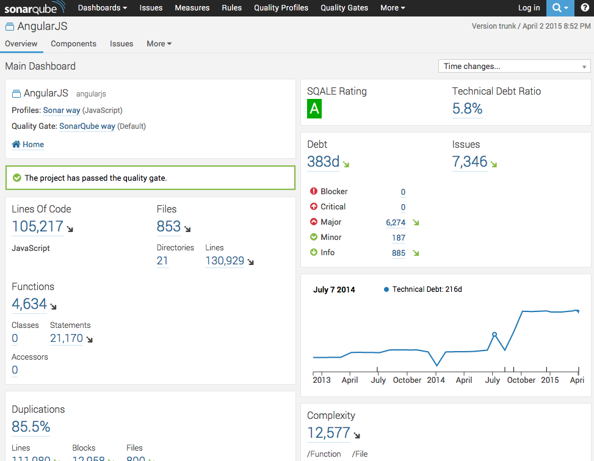The height and width of the screenshot is (461, 594).
Task: Open the 187 minor issues count
Action: (x=399, y=238)
